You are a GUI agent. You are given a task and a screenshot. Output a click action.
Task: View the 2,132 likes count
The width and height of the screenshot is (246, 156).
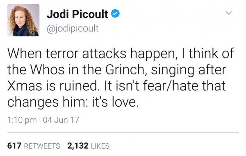pyautogui.click(x=78, y=146)
